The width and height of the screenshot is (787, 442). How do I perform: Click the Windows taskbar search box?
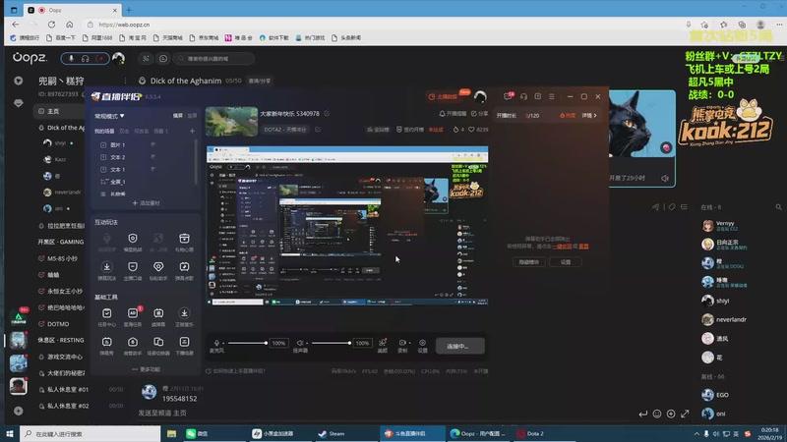[91, 433]
